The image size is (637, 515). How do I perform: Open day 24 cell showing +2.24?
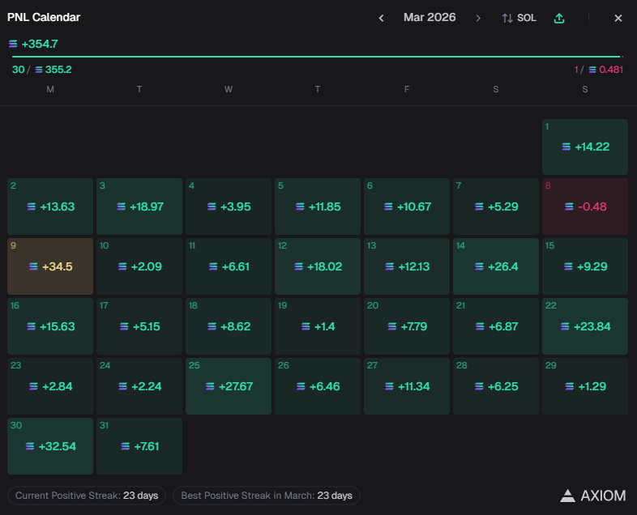click(139, 386)
